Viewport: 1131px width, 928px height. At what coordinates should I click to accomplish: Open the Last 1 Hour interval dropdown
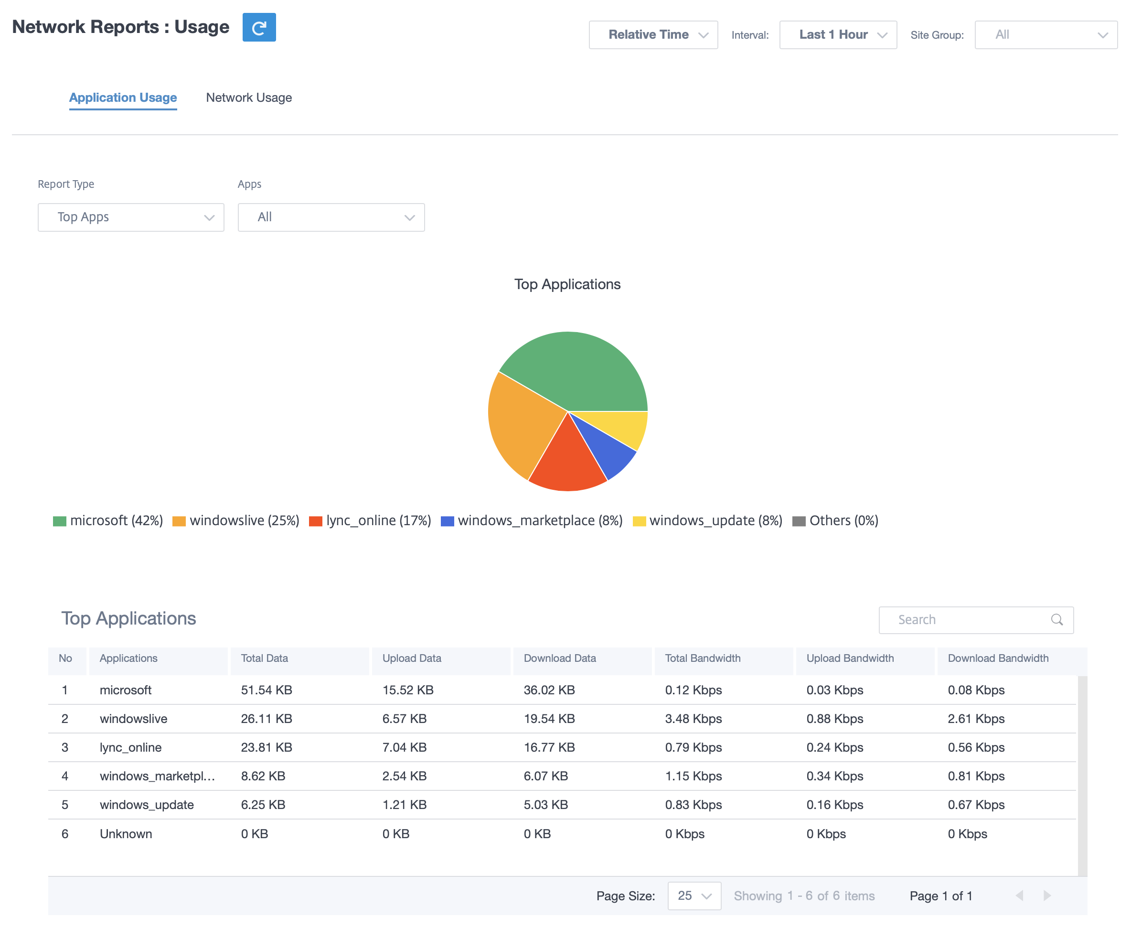(838, 35)
